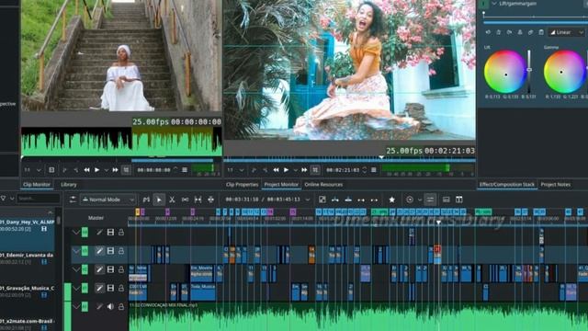The image size is (588, 331).
Task: Click the project bin Search field
Action: pos(38,199)
